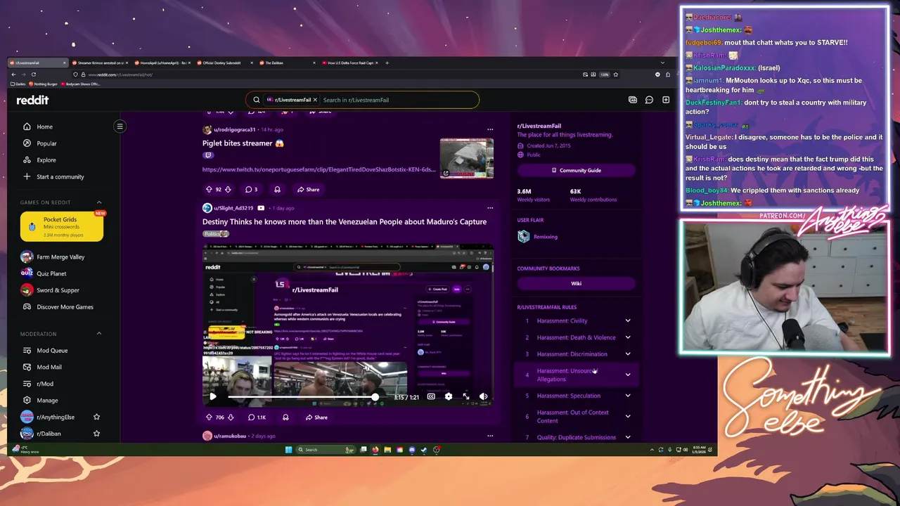Open Manage in moderation section
Image resolution: width=900 pixels, height=506 pixels.
47,401
